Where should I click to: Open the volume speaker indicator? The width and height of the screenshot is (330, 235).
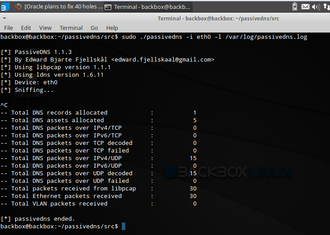coord(316,7)
